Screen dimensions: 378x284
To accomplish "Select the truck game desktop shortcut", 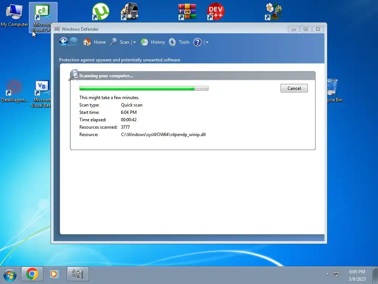I will [x=130, y=11].
